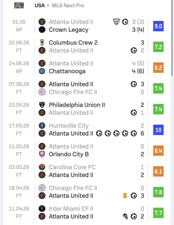The width and height of the screenshot is (174, 225).
Task: Click the Inter Miami CF II crest
Action: coord(42,209)
